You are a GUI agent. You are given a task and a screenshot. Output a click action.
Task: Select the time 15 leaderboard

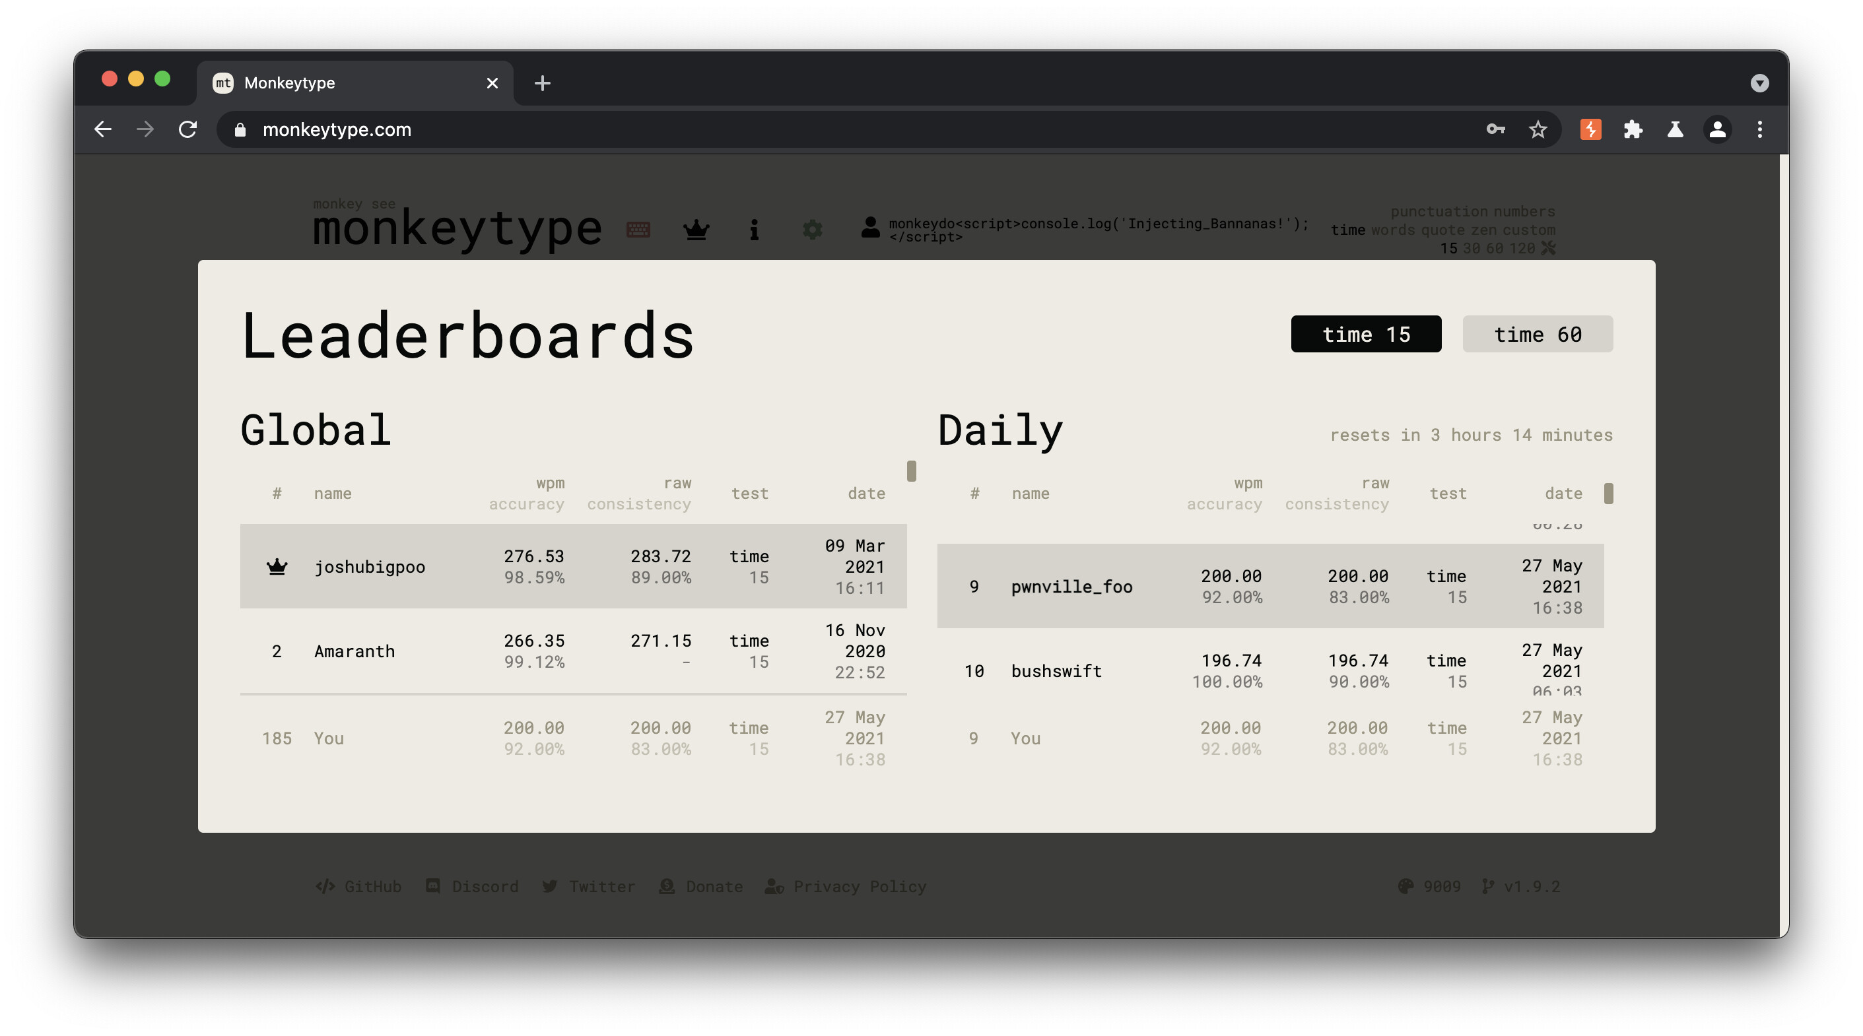tap(1365, 334)
